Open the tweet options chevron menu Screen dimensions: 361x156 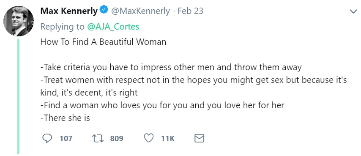click(x=353, y=11)
